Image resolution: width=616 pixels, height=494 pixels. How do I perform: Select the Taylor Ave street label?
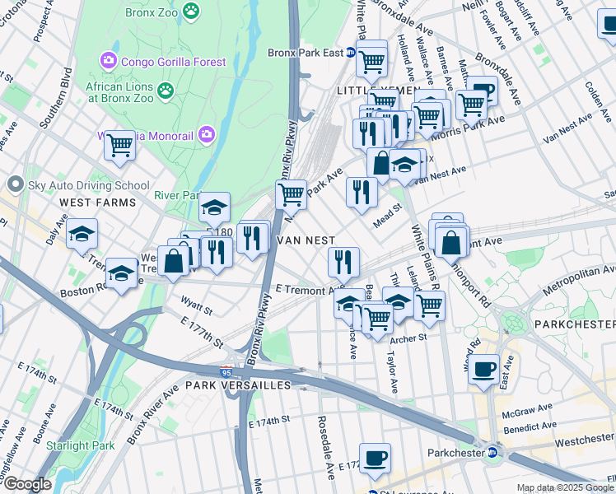pyautogui.click(x=393, y=372)
